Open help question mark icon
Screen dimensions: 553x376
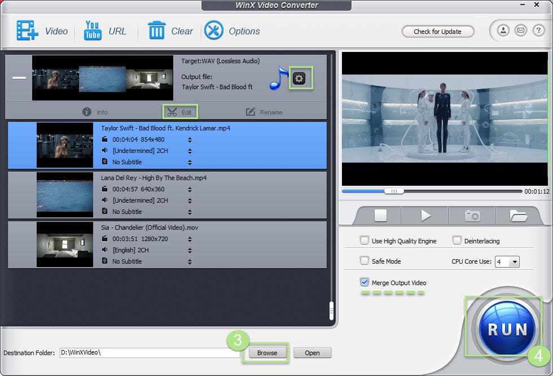[x=538, y=30]
